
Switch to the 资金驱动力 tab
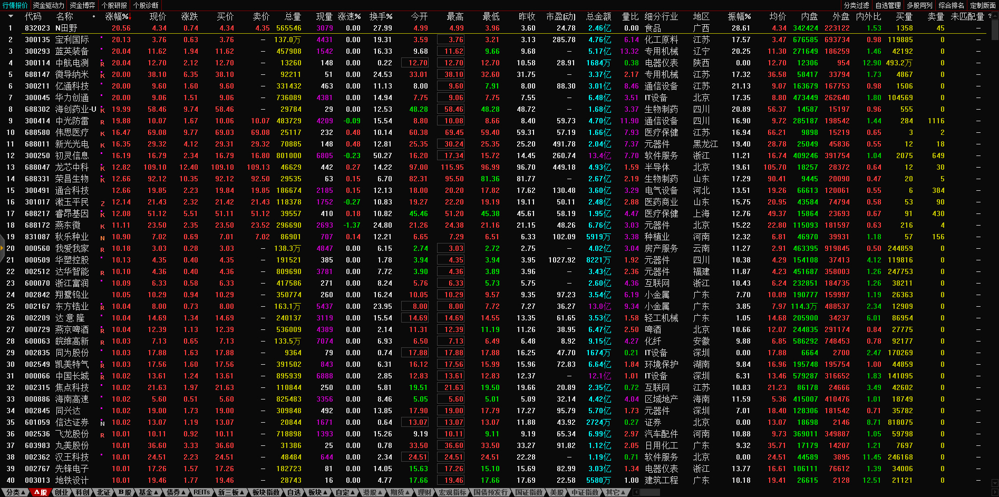pyautogui.click(x=49, y=5)
